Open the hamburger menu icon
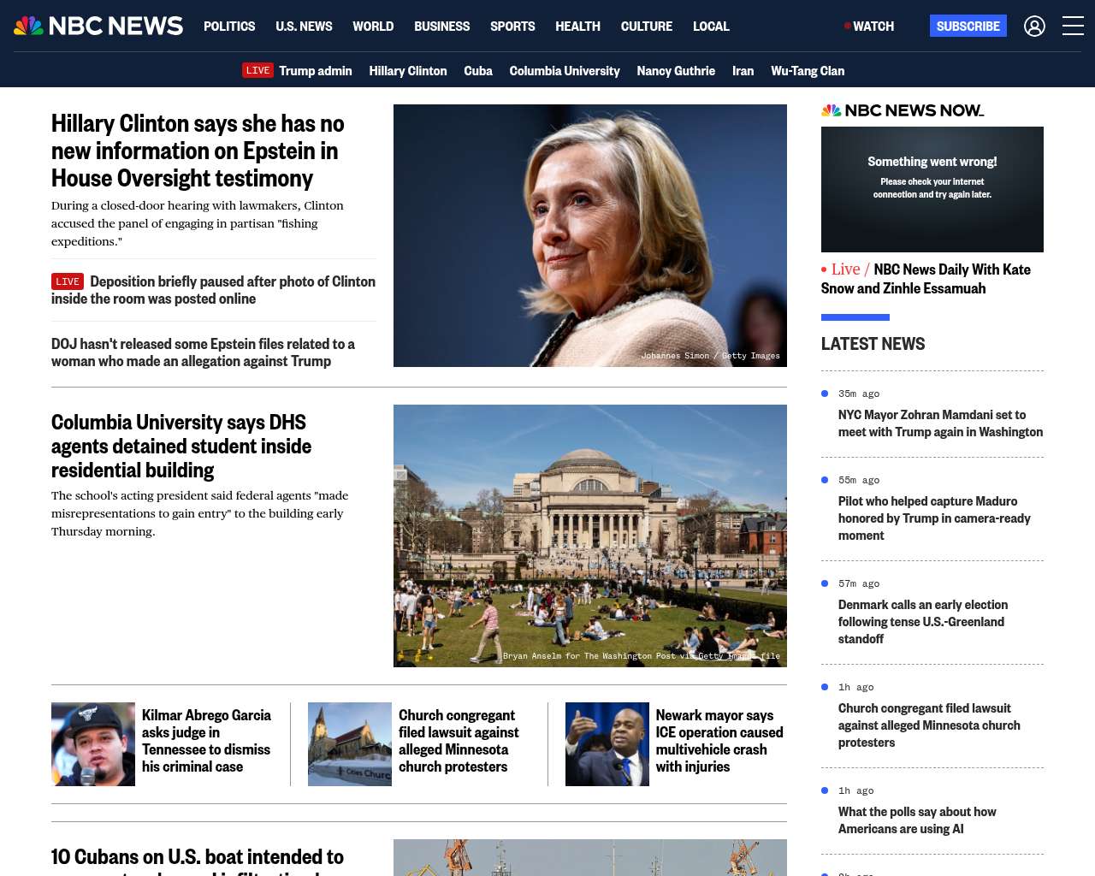This screenshot has height=876, width=1095. click(1073, 27)
